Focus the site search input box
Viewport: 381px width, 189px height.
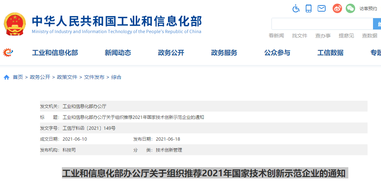tap(322, 24)
